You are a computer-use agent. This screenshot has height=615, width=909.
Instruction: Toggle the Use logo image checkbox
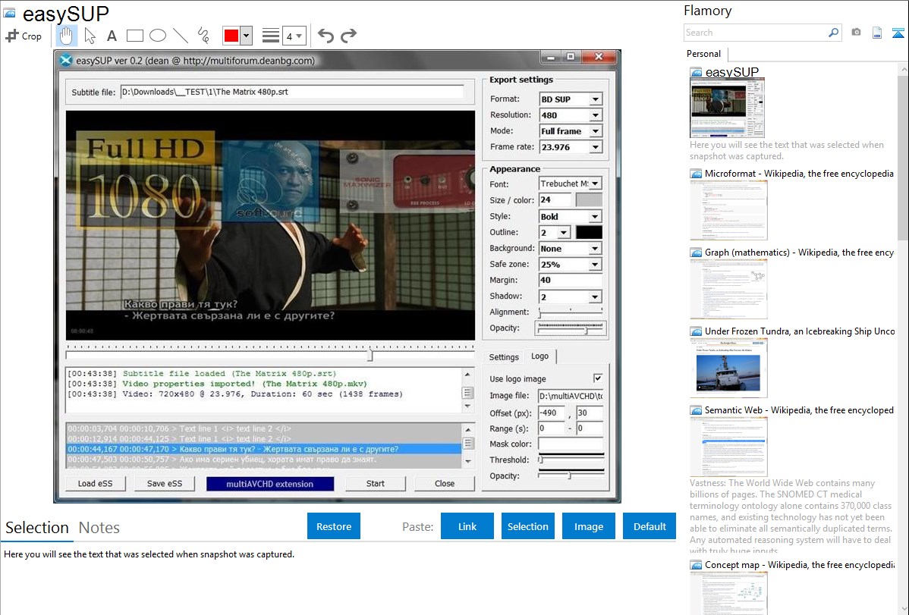(598, 378)
